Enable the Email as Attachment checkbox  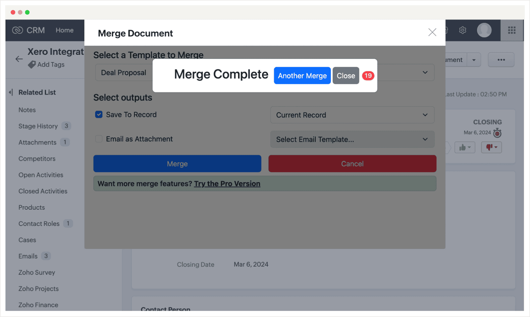[99, 139]
